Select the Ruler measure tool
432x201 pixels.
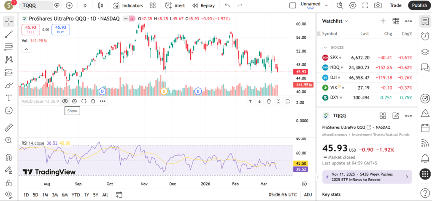[x=8, y=127]
